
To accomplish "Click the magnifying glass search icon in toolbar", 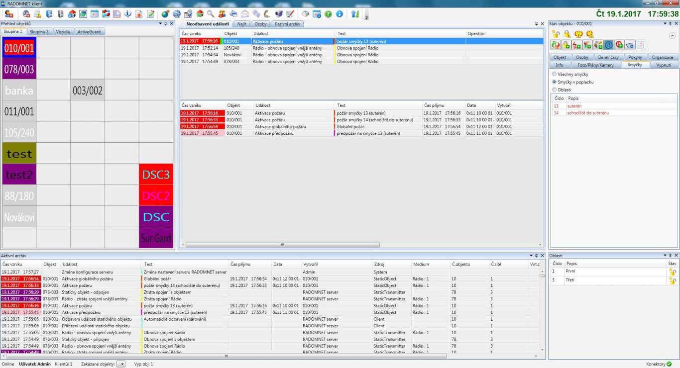I will click(x=211, y=14).
